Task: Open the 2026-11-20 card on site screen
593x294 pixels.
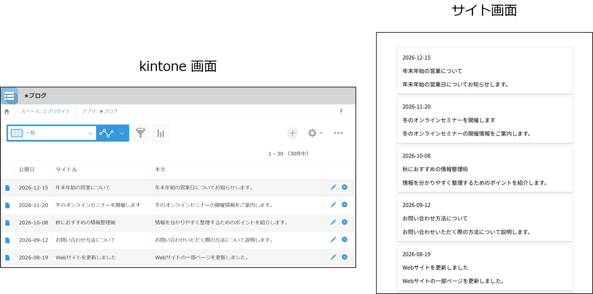Action: pos(485,120)
